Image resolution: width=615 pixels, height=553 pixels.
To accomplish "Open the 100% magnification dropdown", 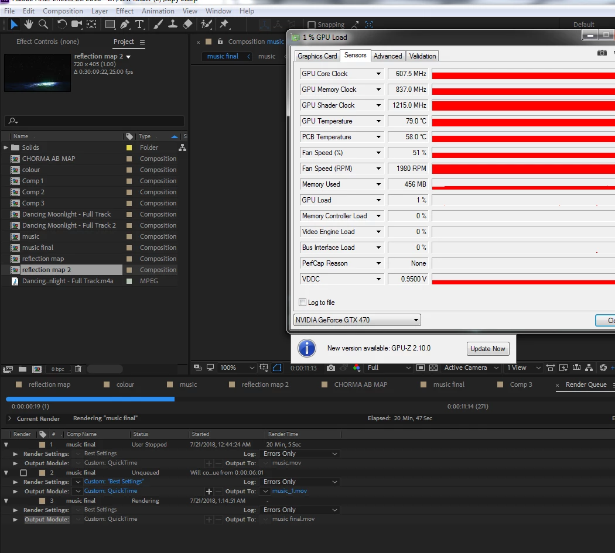I will (237, 367).
